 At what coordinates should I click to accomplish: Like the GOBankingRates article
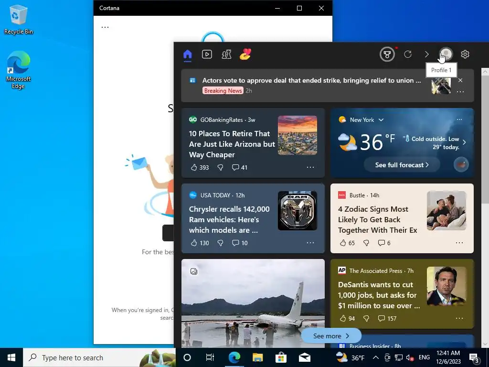pos(200,168)
